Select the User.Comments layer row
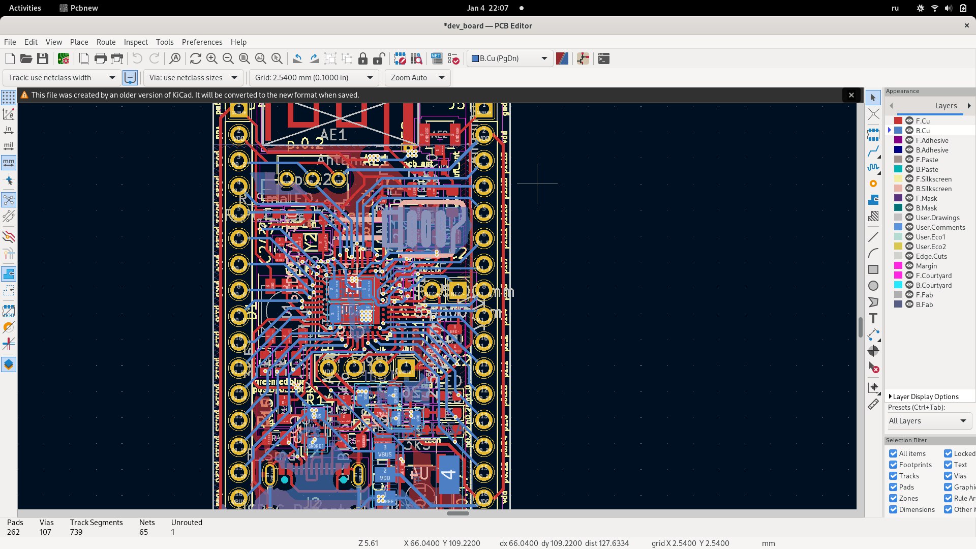 930,227
